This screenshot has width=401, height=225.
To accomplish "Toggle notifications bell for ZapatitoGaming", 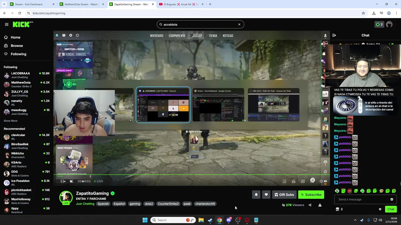I will coord(256,195).
